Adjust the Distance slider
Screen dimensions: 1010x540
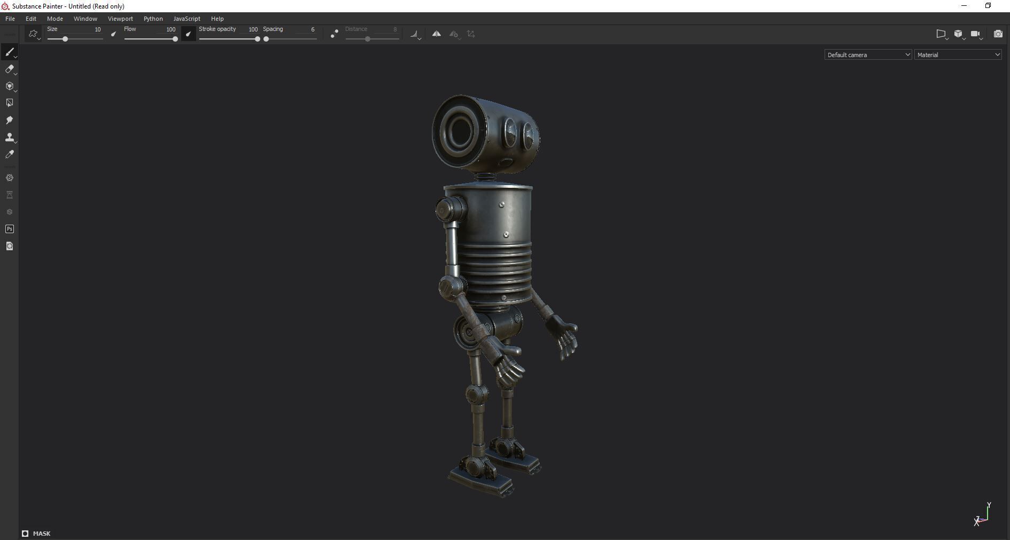pyautogui.click(x=372, y=39)
